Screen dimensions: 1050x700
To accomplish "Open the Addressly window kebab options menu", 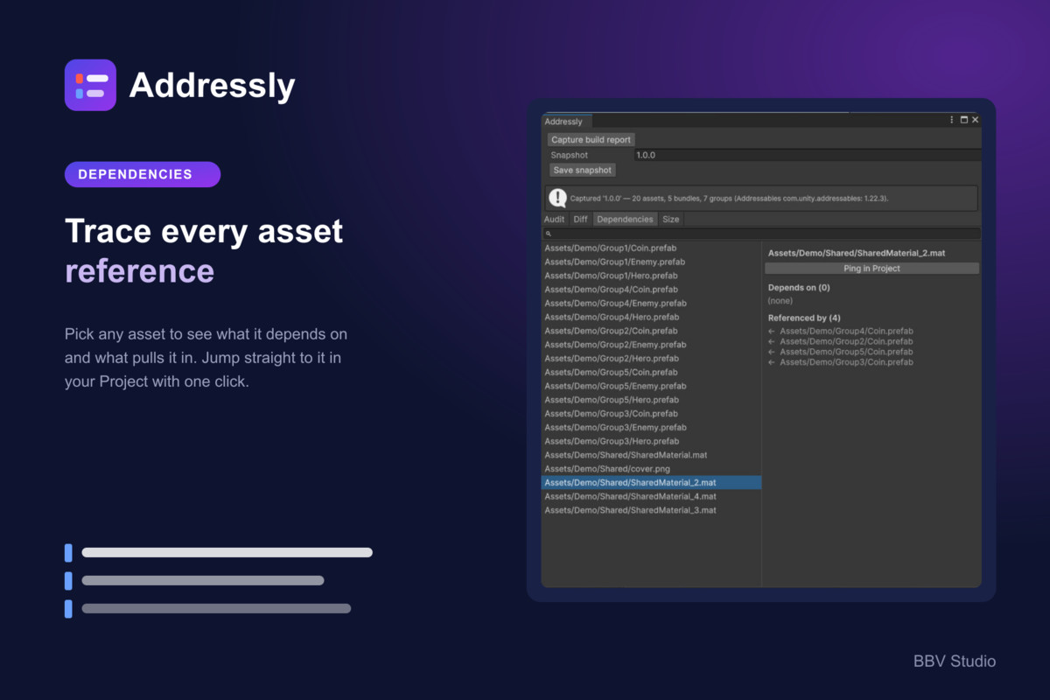I will pos(952,121).
